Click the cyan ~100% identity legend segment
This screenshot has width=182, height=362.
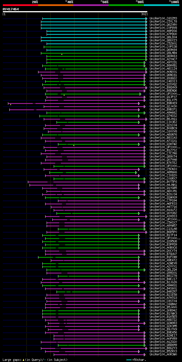(x=162, y=5)
